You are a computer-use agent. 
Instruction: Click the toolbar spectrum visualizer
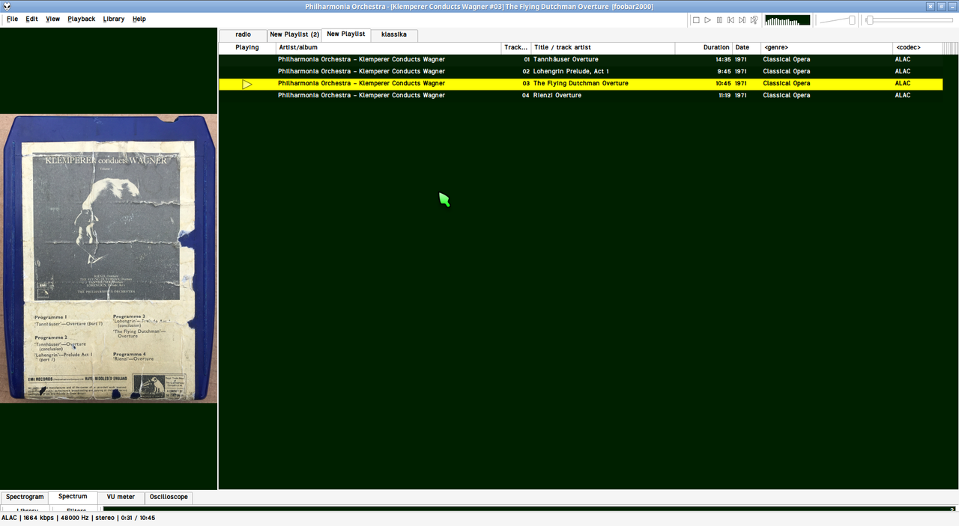[x=787, y=20]
